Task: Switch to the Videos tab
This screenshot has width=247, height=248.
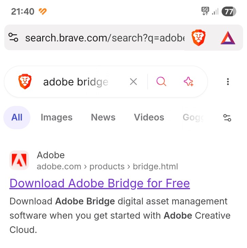Action: click(149, 118)
